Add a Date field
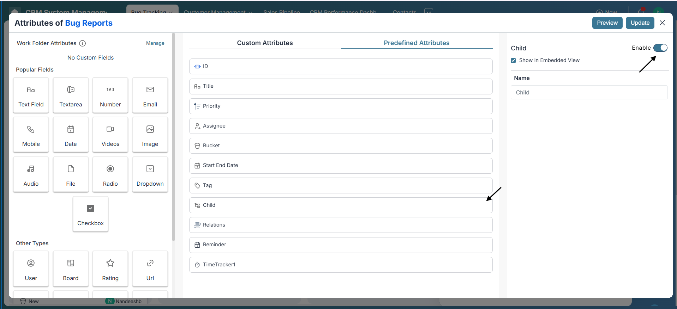This screenshot has height=309, width=677. (x=71, y=135)
